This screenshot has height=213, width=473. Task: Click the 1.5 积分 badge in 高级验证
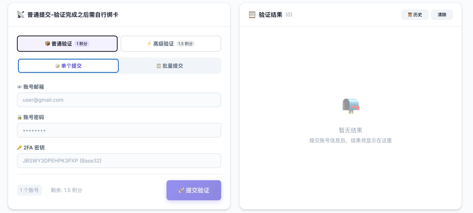[x=185, y=44]
